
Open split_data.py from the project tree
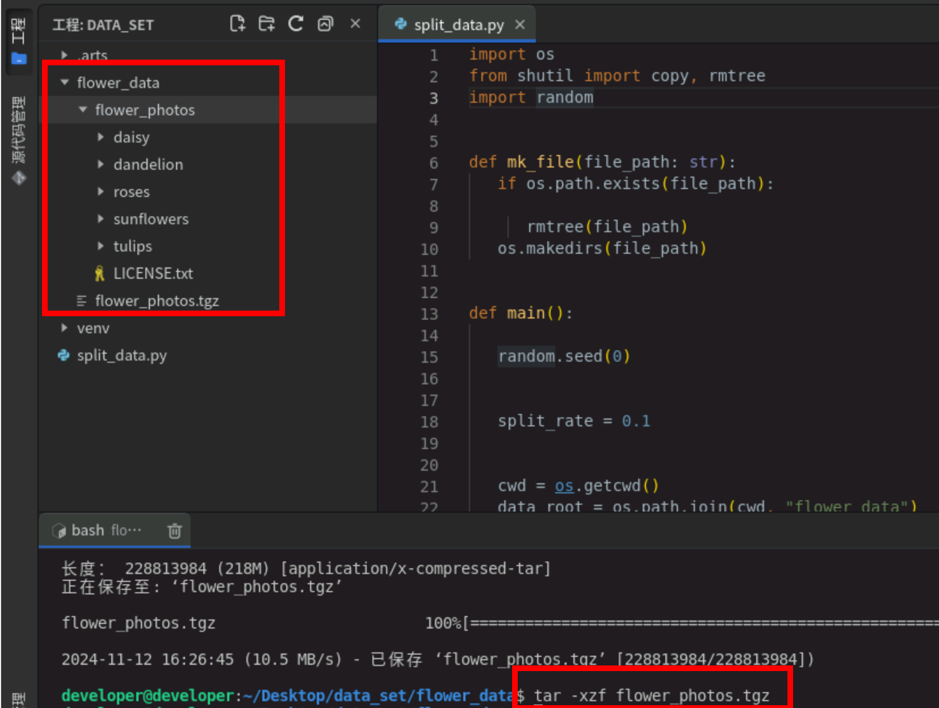coord(121,355)
